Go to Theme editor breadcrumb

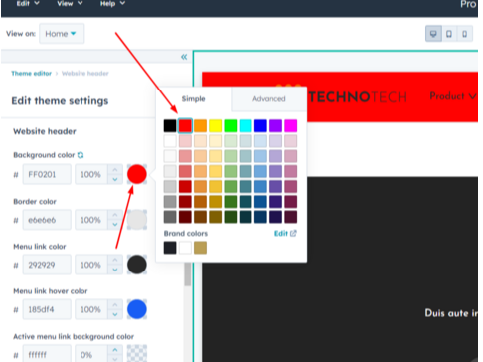[31, 74]
